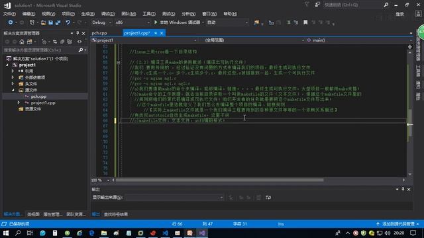The image size is (424, 238).
Task: Switch to the pch.cpp editor tab
Action: click(99, 33)
